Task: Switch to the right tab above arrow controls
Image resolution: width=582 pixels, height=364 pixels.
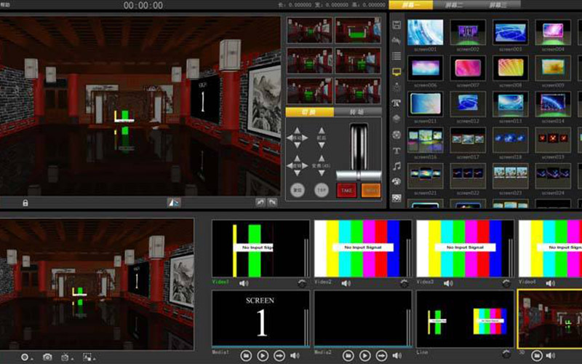Action: tap(358, 112)
